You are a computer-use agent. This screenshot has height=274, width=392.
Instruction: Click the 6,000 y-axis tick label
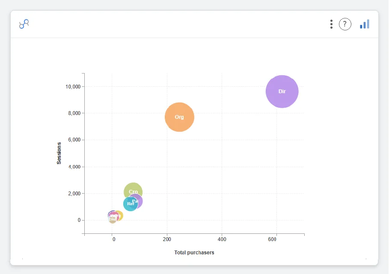click(x=74, y=140)
